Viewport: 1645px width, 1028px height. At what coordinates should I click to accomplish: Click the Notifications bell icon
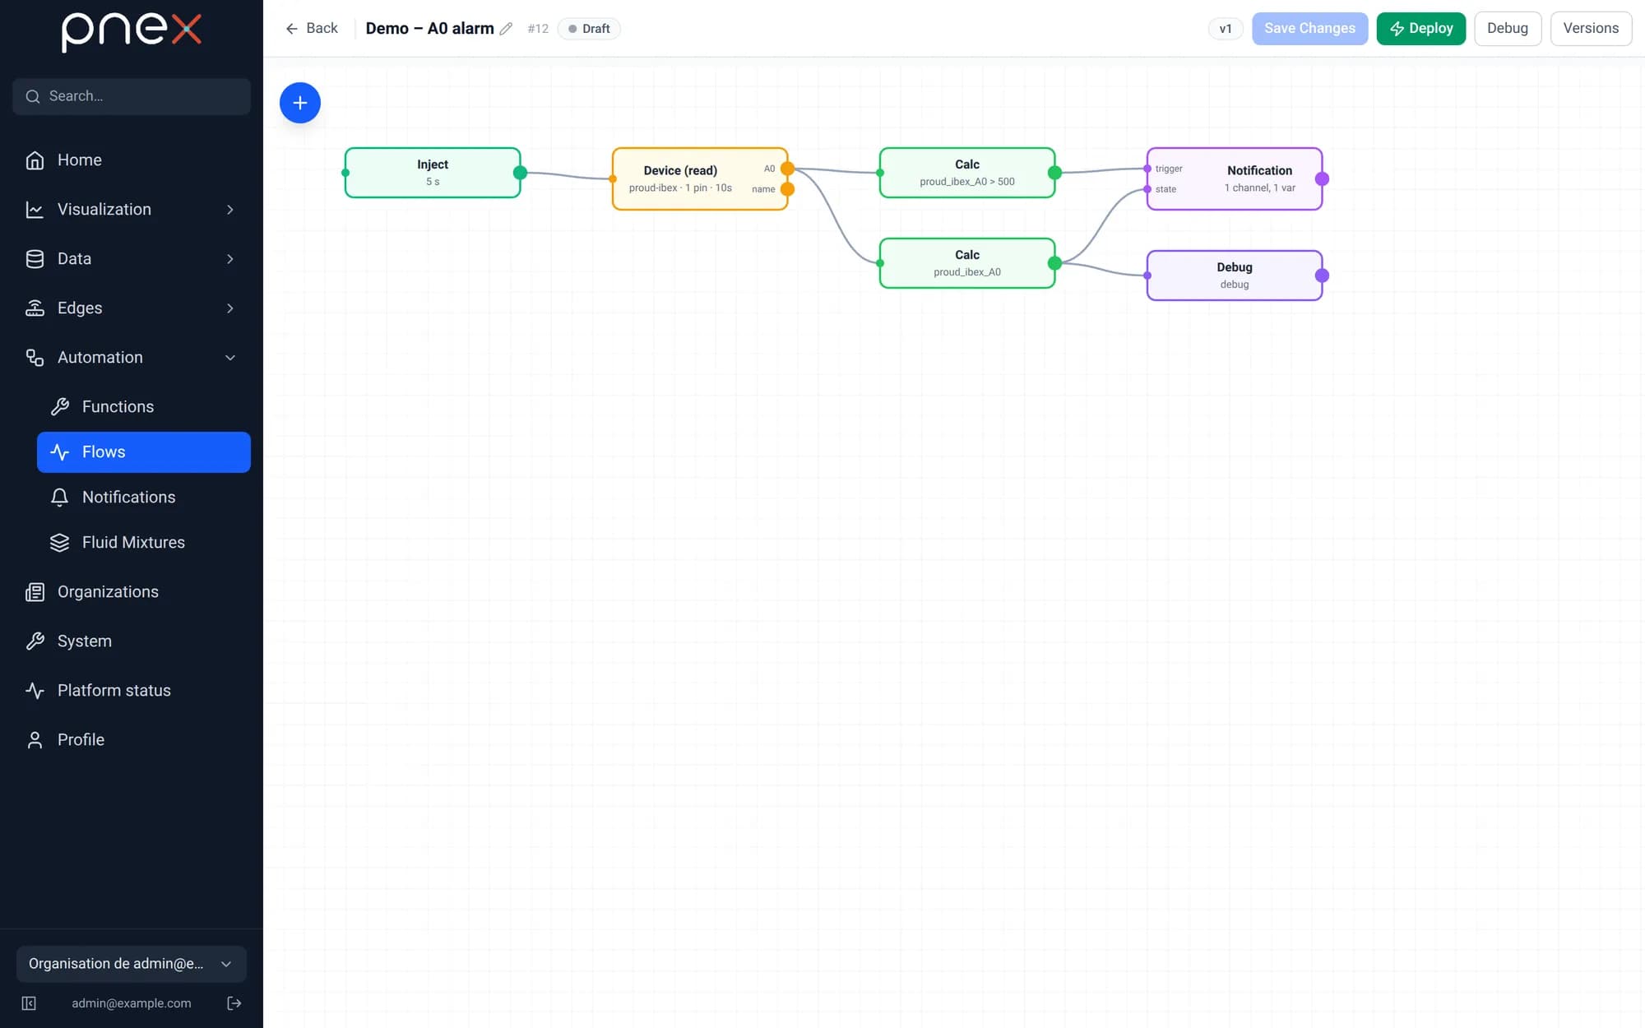click(x=59, y=498)
